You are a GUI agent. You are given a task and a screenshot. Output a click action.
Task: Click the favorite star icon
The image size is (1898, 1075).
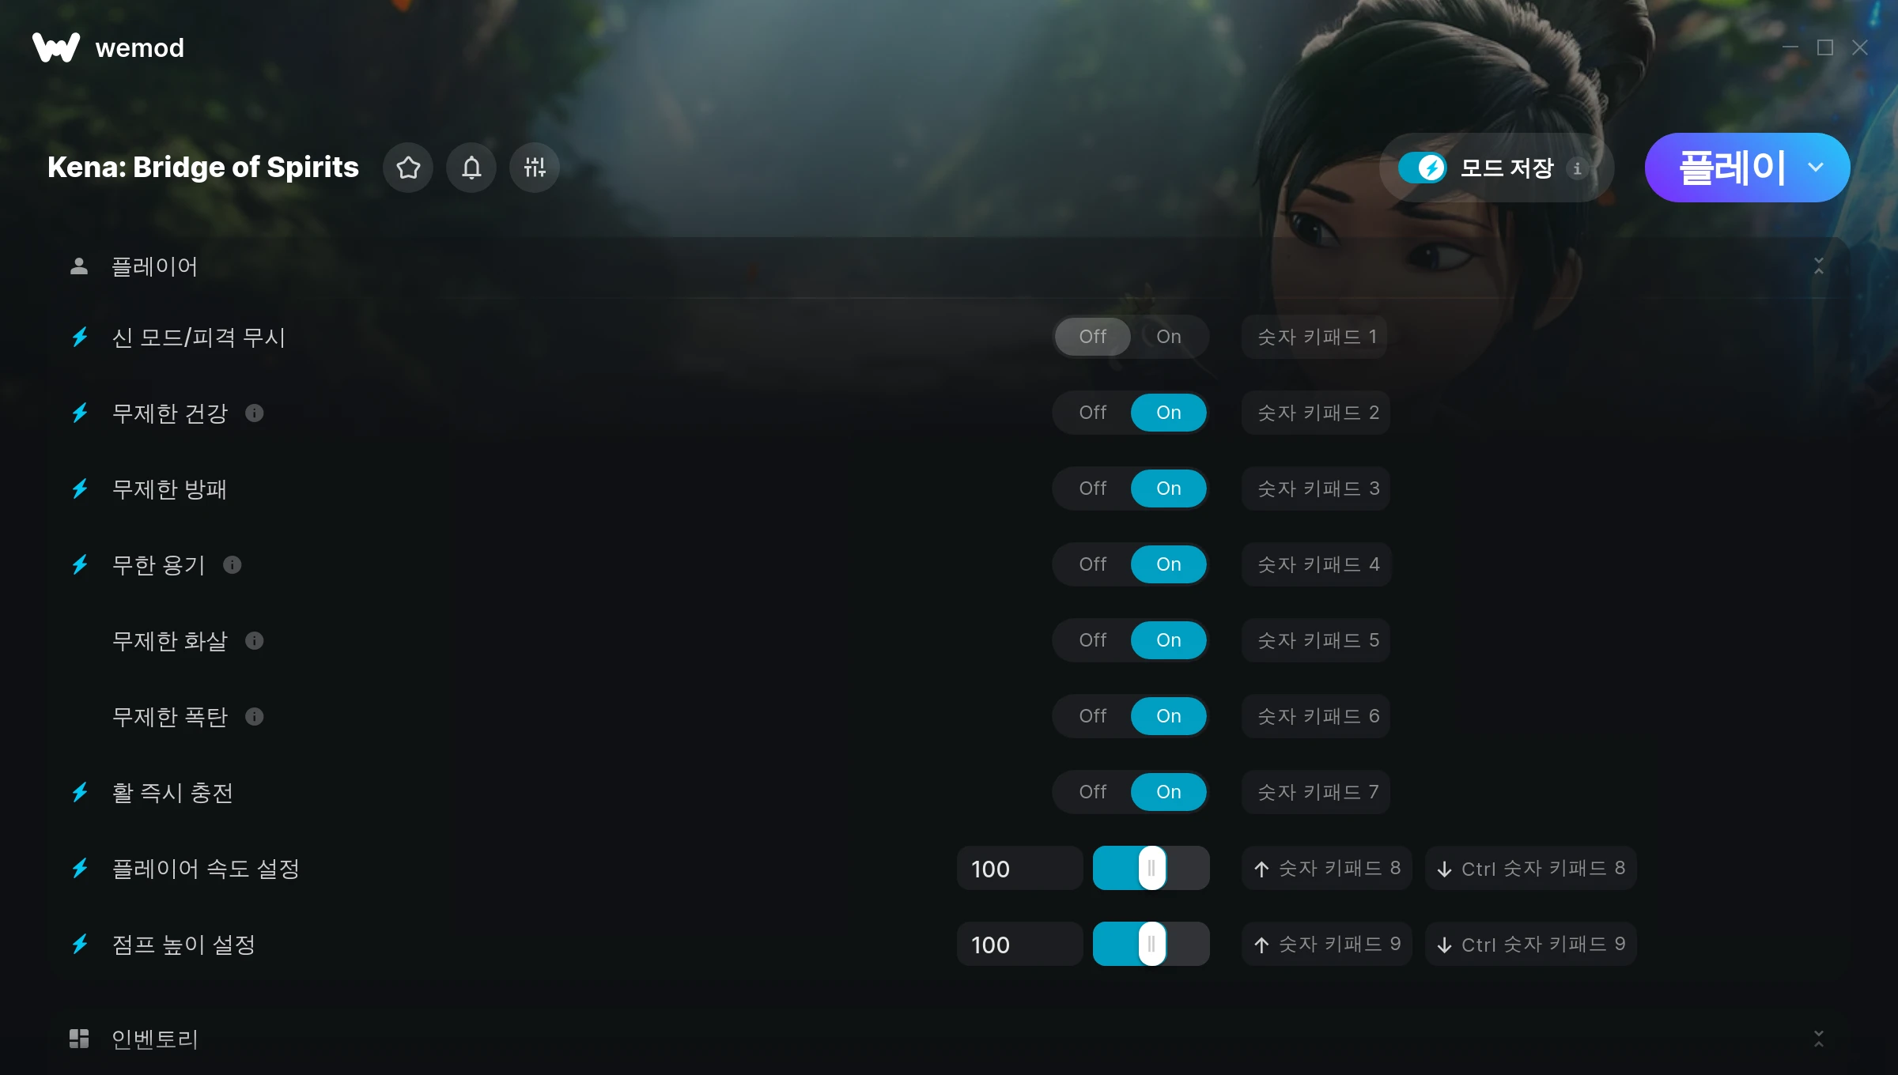click(408, 168)
